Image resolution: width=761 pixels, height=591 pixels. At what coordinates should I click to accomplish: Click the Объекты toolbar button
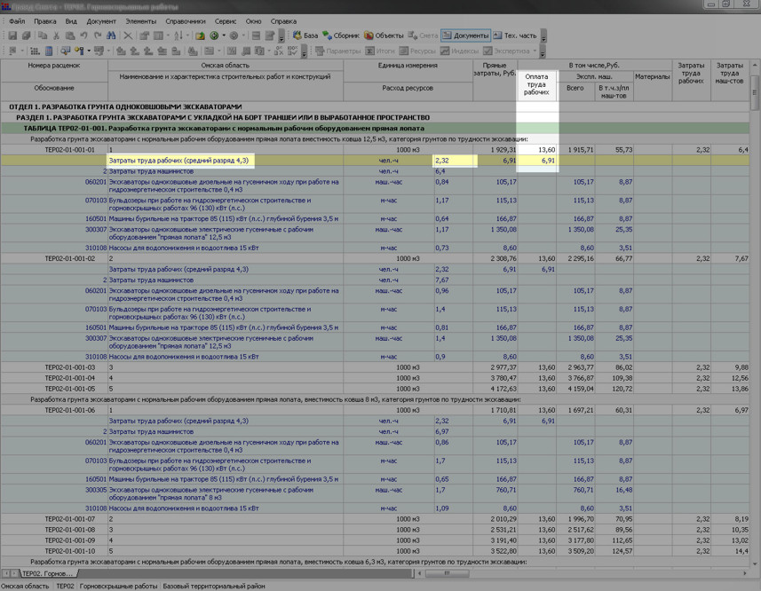(x=384, y=35)
